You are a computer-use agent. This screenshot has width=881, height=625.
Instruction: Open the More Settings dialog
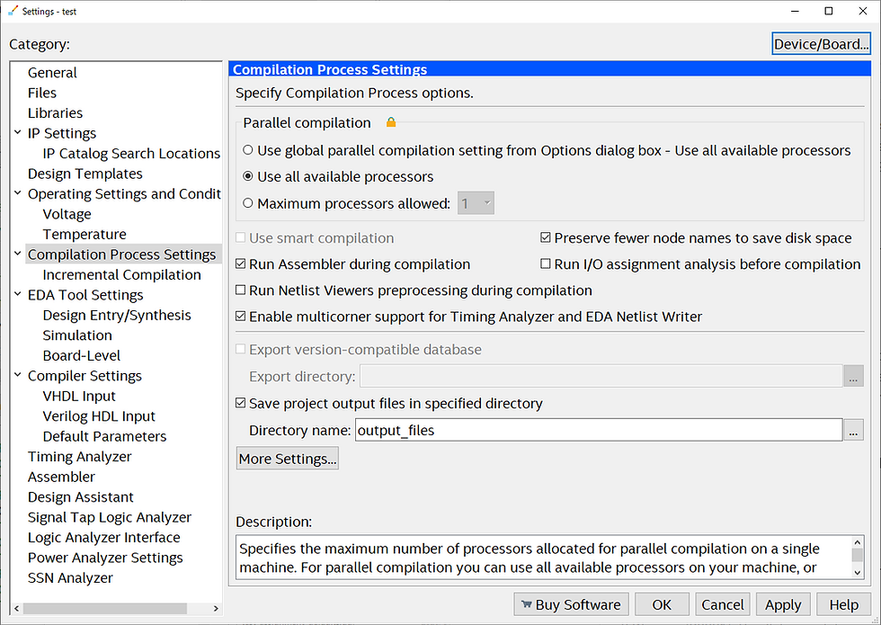pyautogui.click(x=287, y=459)
